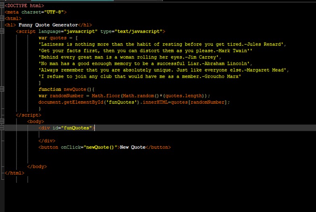Collapse the <body> tag fold marker
Image resolution: width=316 pixels, height=212 pixels.
2,121
